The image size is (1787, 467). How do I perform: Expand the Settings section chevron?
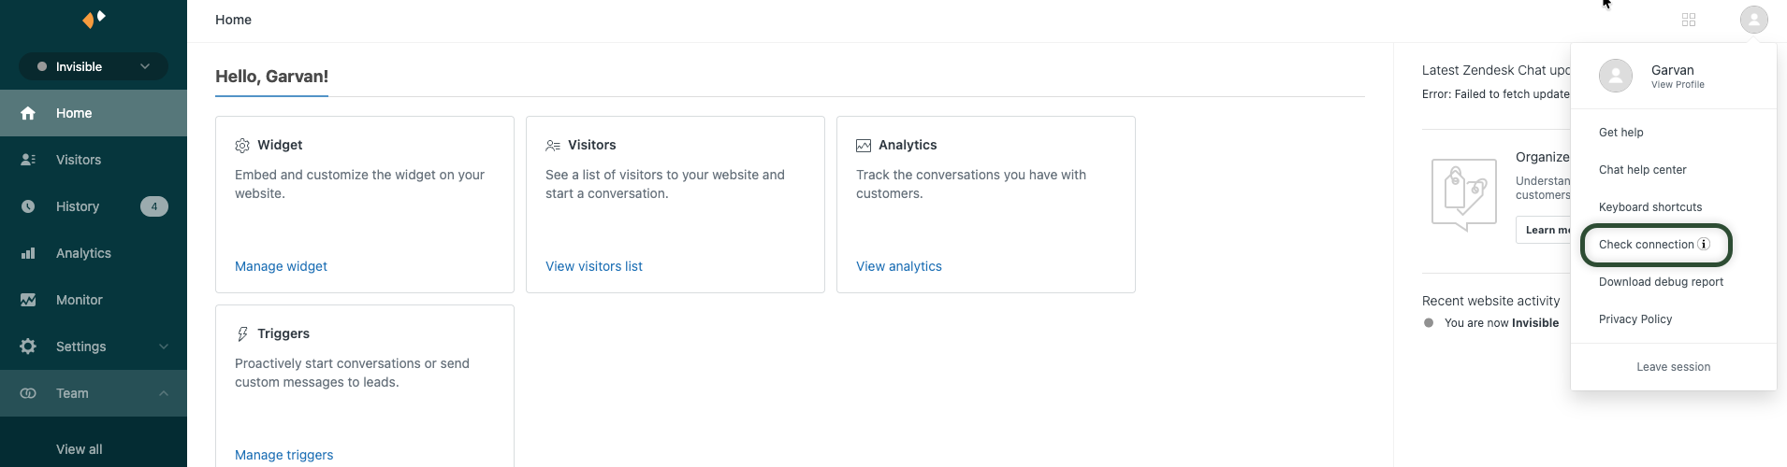tap(164, 347)
